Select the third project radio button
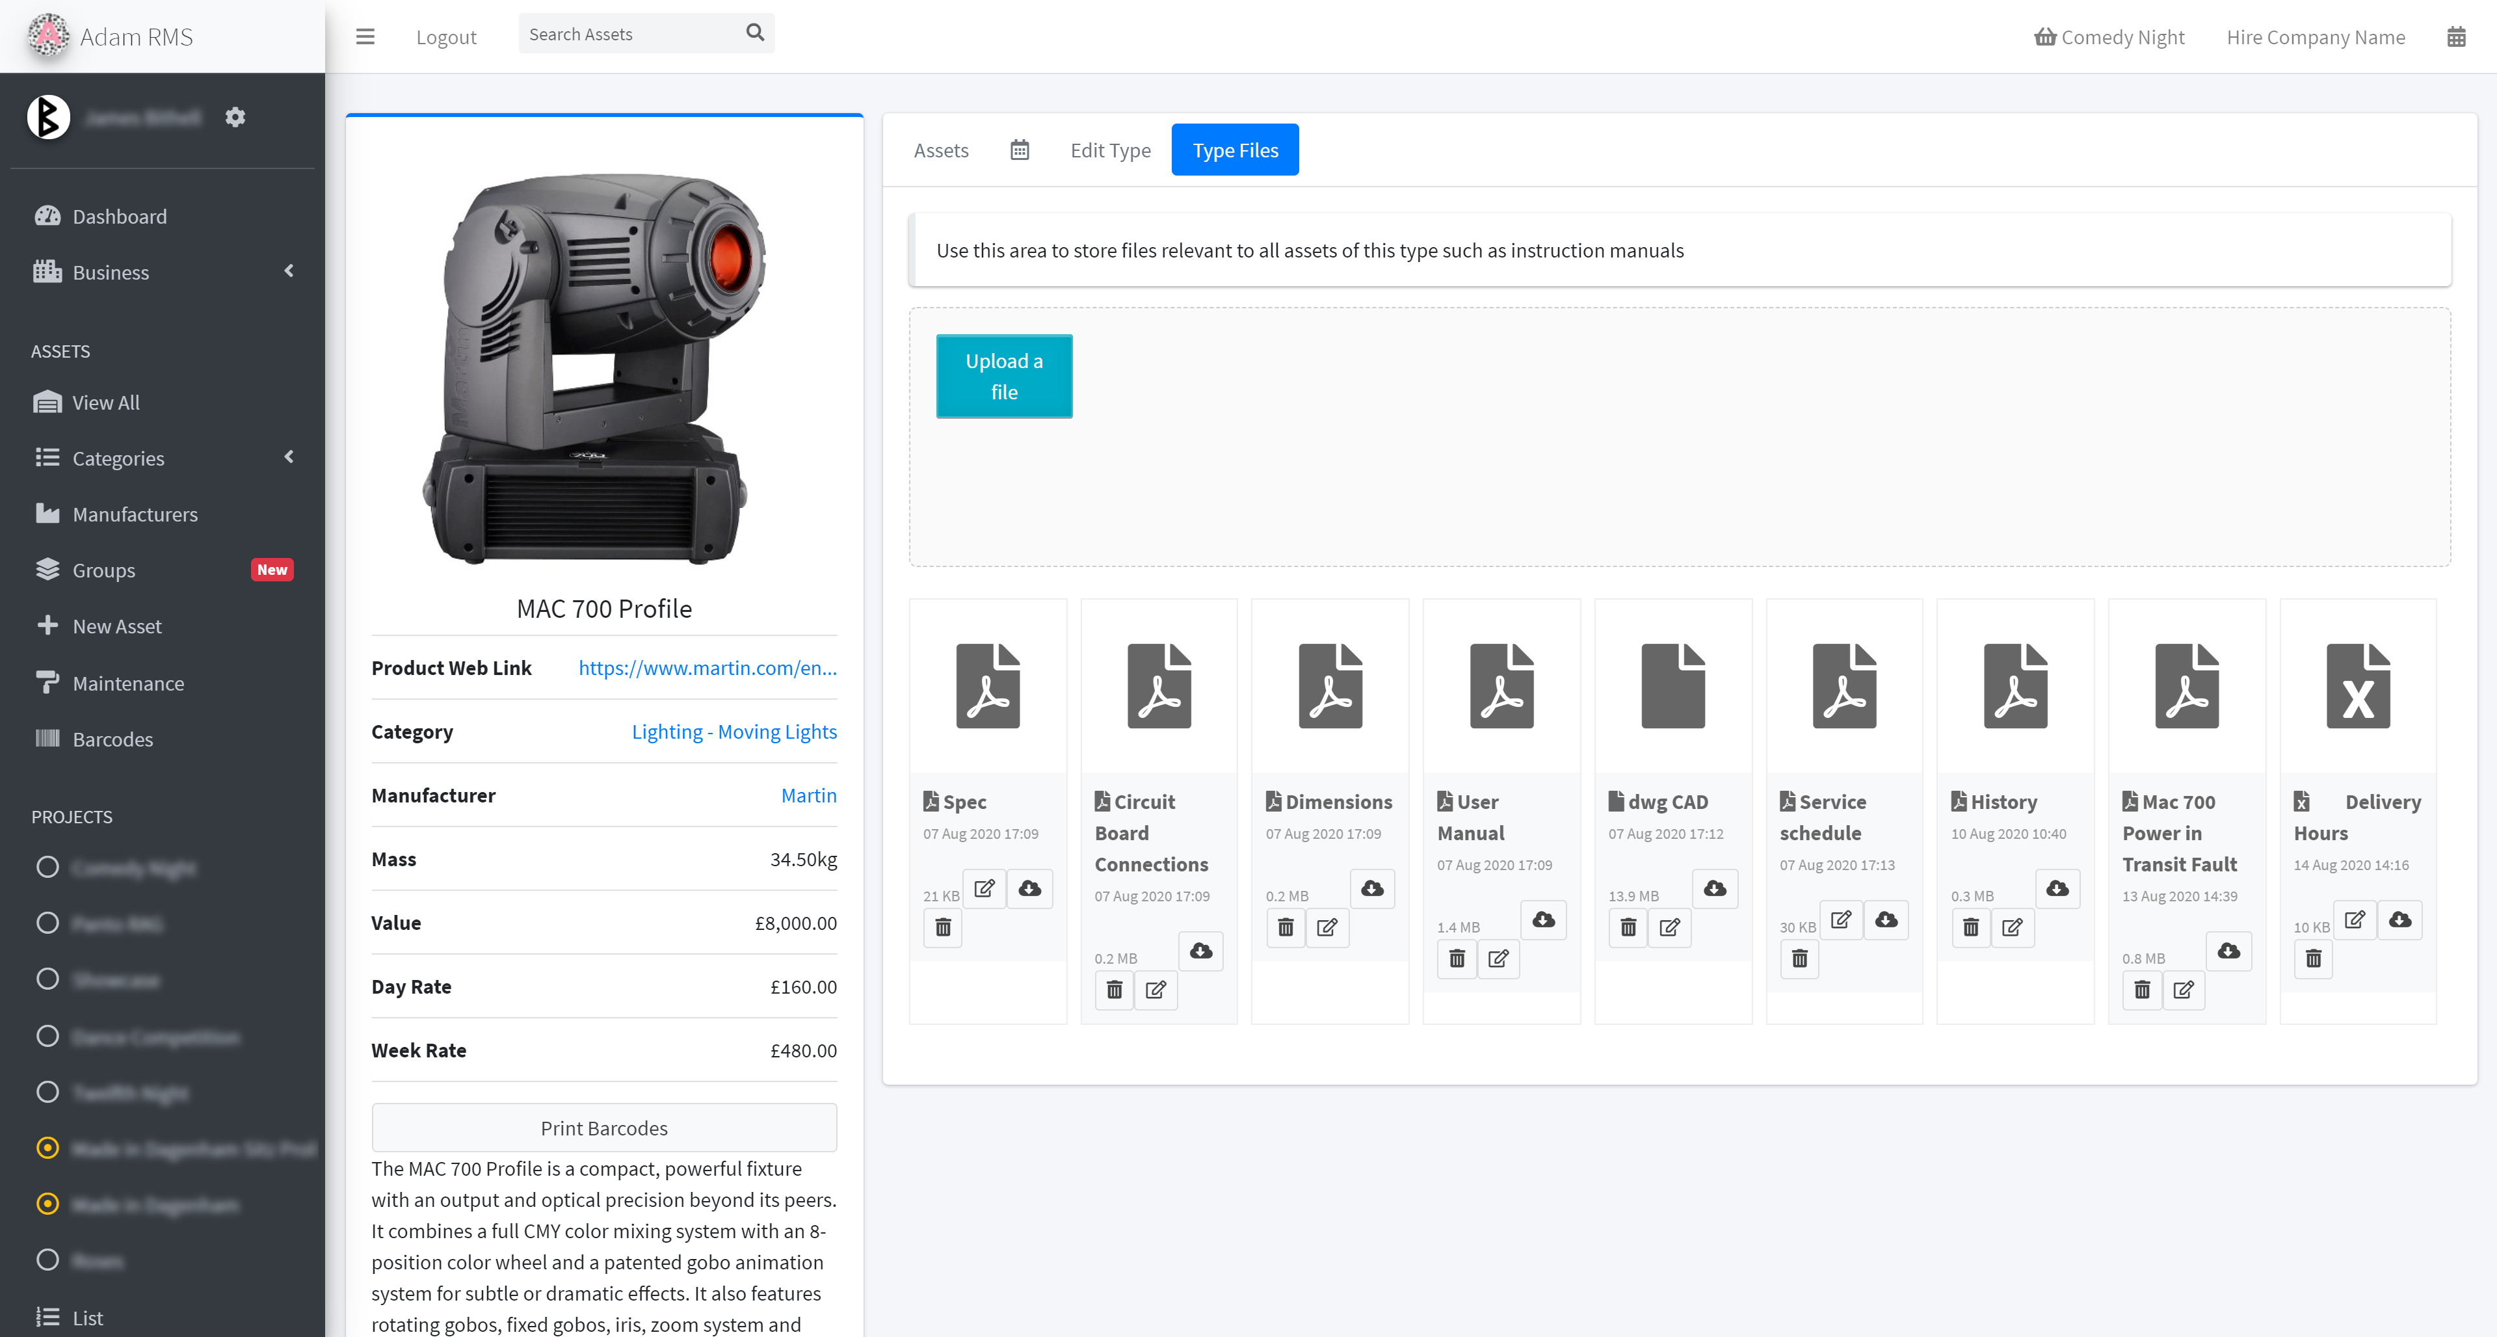2497x1337 pixels. [47, 979]
